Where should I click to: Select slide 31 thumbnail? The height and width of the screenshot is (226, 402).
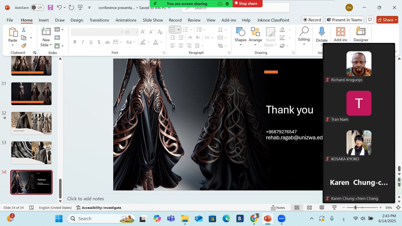tap(31, 94)
